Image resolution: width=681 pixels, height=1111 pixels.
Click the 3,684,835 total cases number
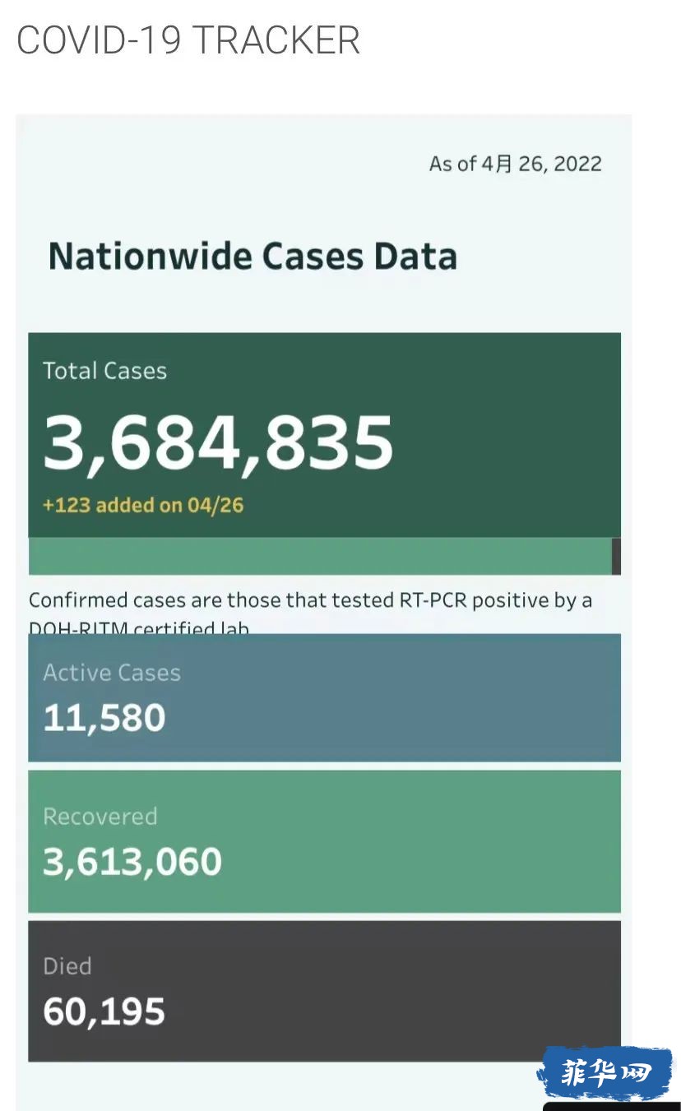(x=218, y=442)
